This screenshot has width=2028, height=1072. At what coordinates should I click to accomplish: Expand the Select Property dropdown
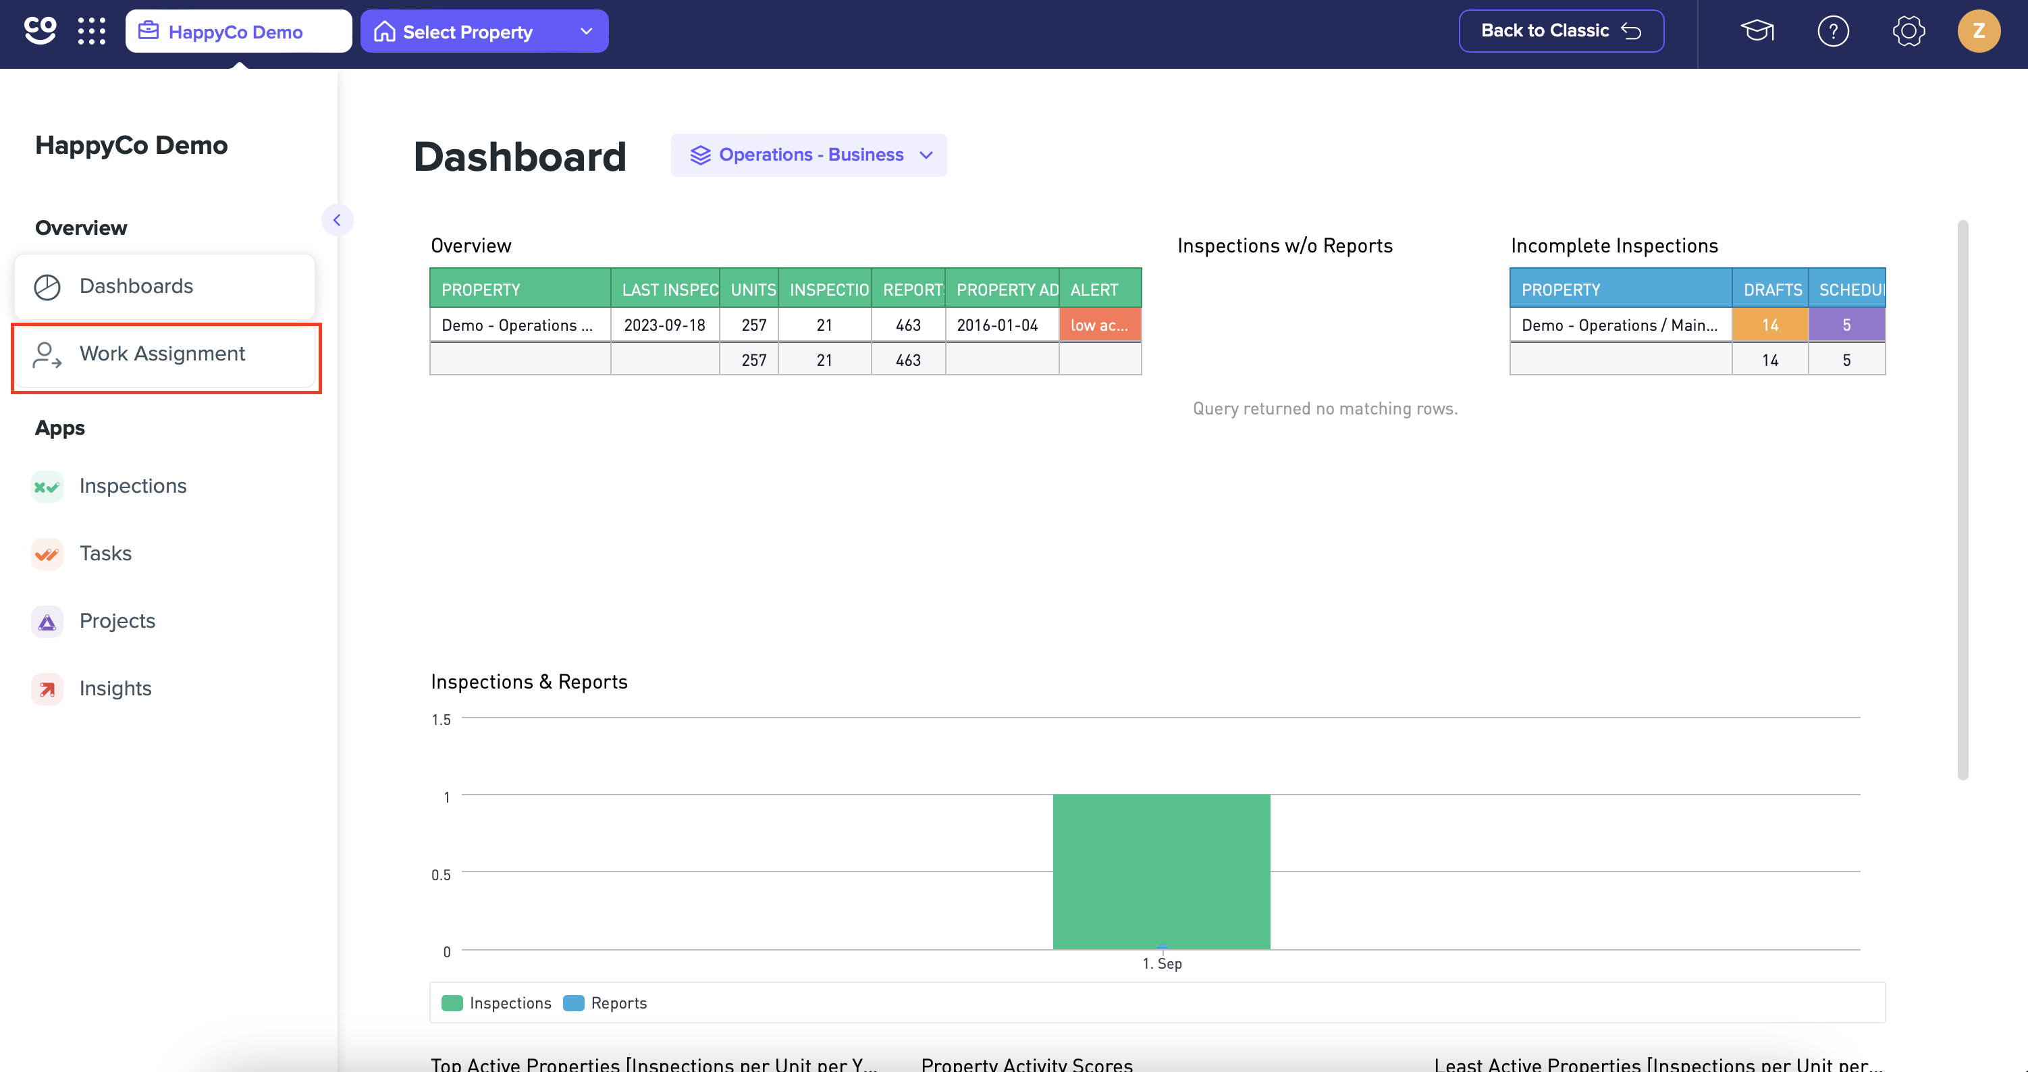(x=484, y=32)
